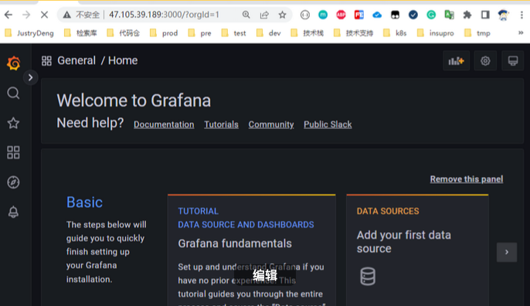Show next setup cards with right arrow
Viewport: 530px width, 306px height.
point(507,252)
